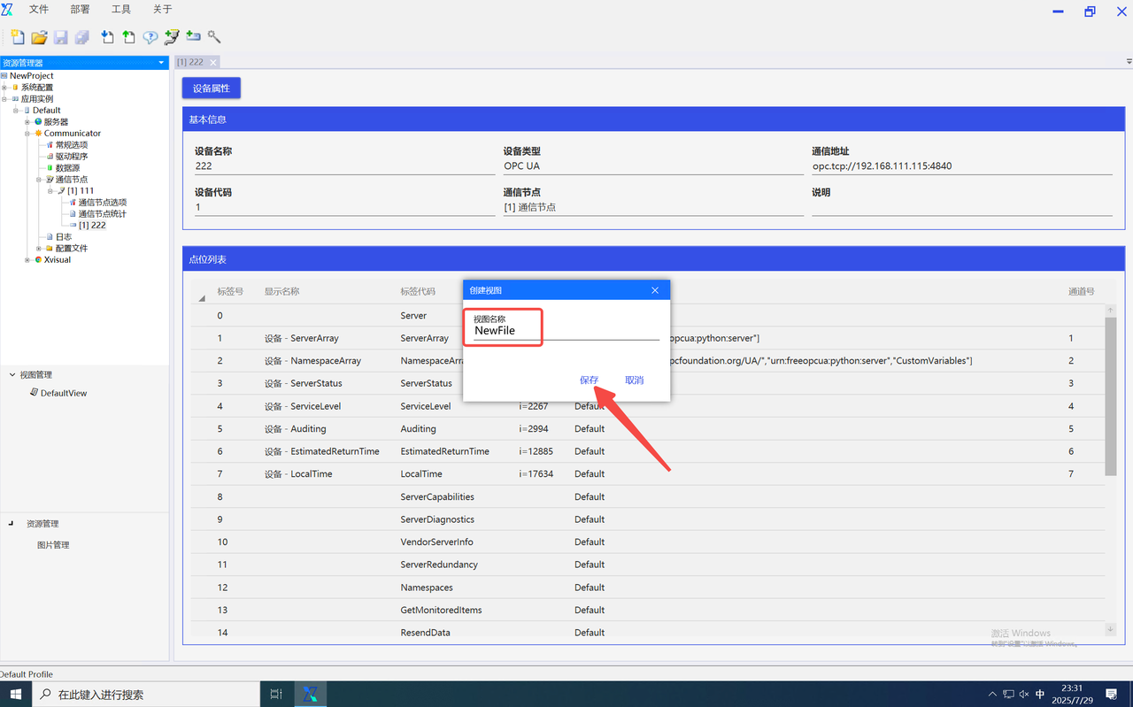Click the new project toolbar icon
Viewport: 1133px width, 707px height.
pos(17,37)
